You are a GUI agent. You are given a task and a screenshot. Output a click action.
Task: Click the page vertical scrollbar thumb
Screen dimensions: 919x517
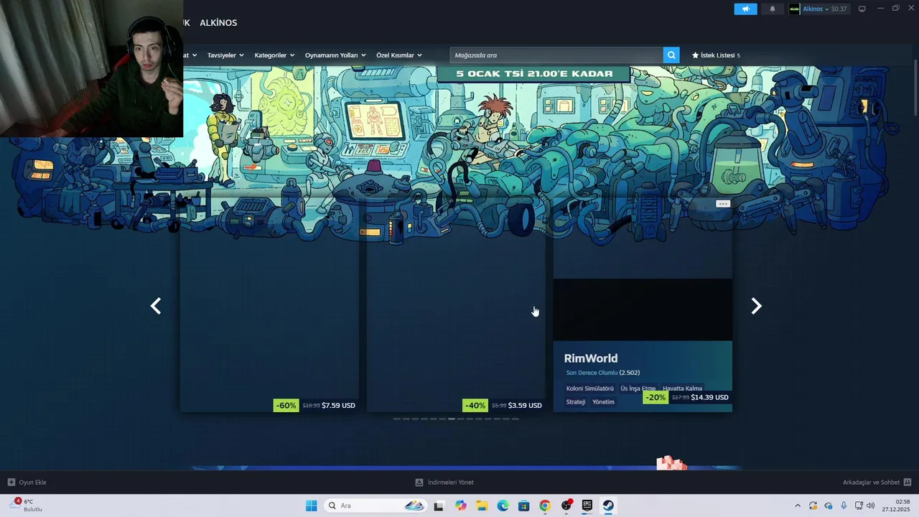click(x=915, y=87)
